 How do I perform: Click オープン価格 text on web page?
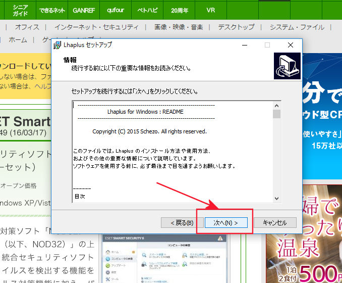click(18, 186)
